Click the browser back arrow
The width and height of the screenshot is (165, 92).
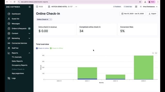(x=7, y=2)
